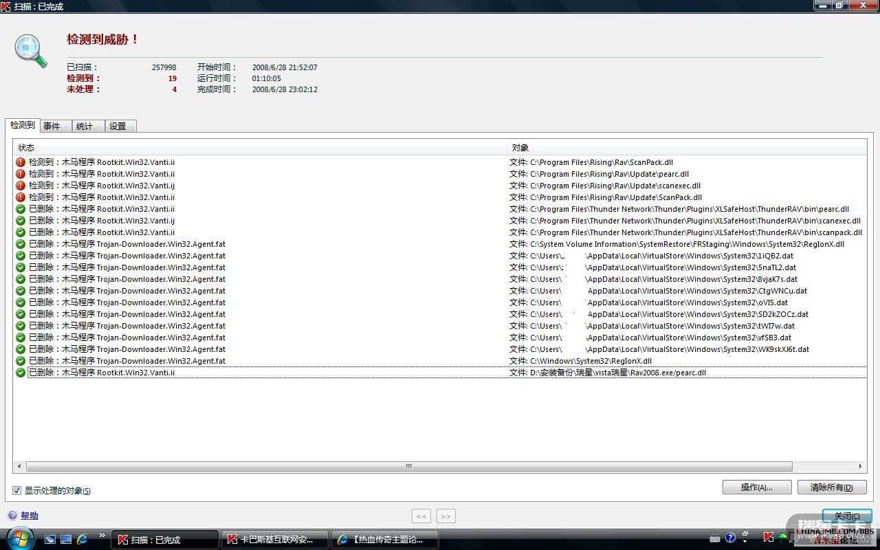
Task: Open the 设置 tab
Action: [120, 126]
